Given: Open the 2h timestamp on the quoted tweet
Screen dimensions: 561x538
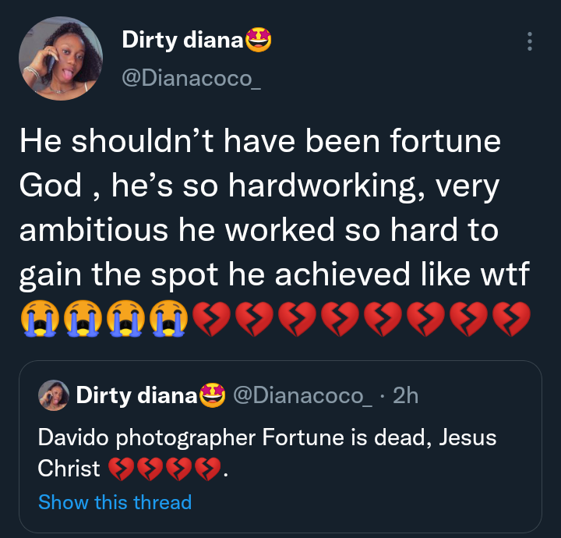Looking at the screenshot, I should click(405, 396).
